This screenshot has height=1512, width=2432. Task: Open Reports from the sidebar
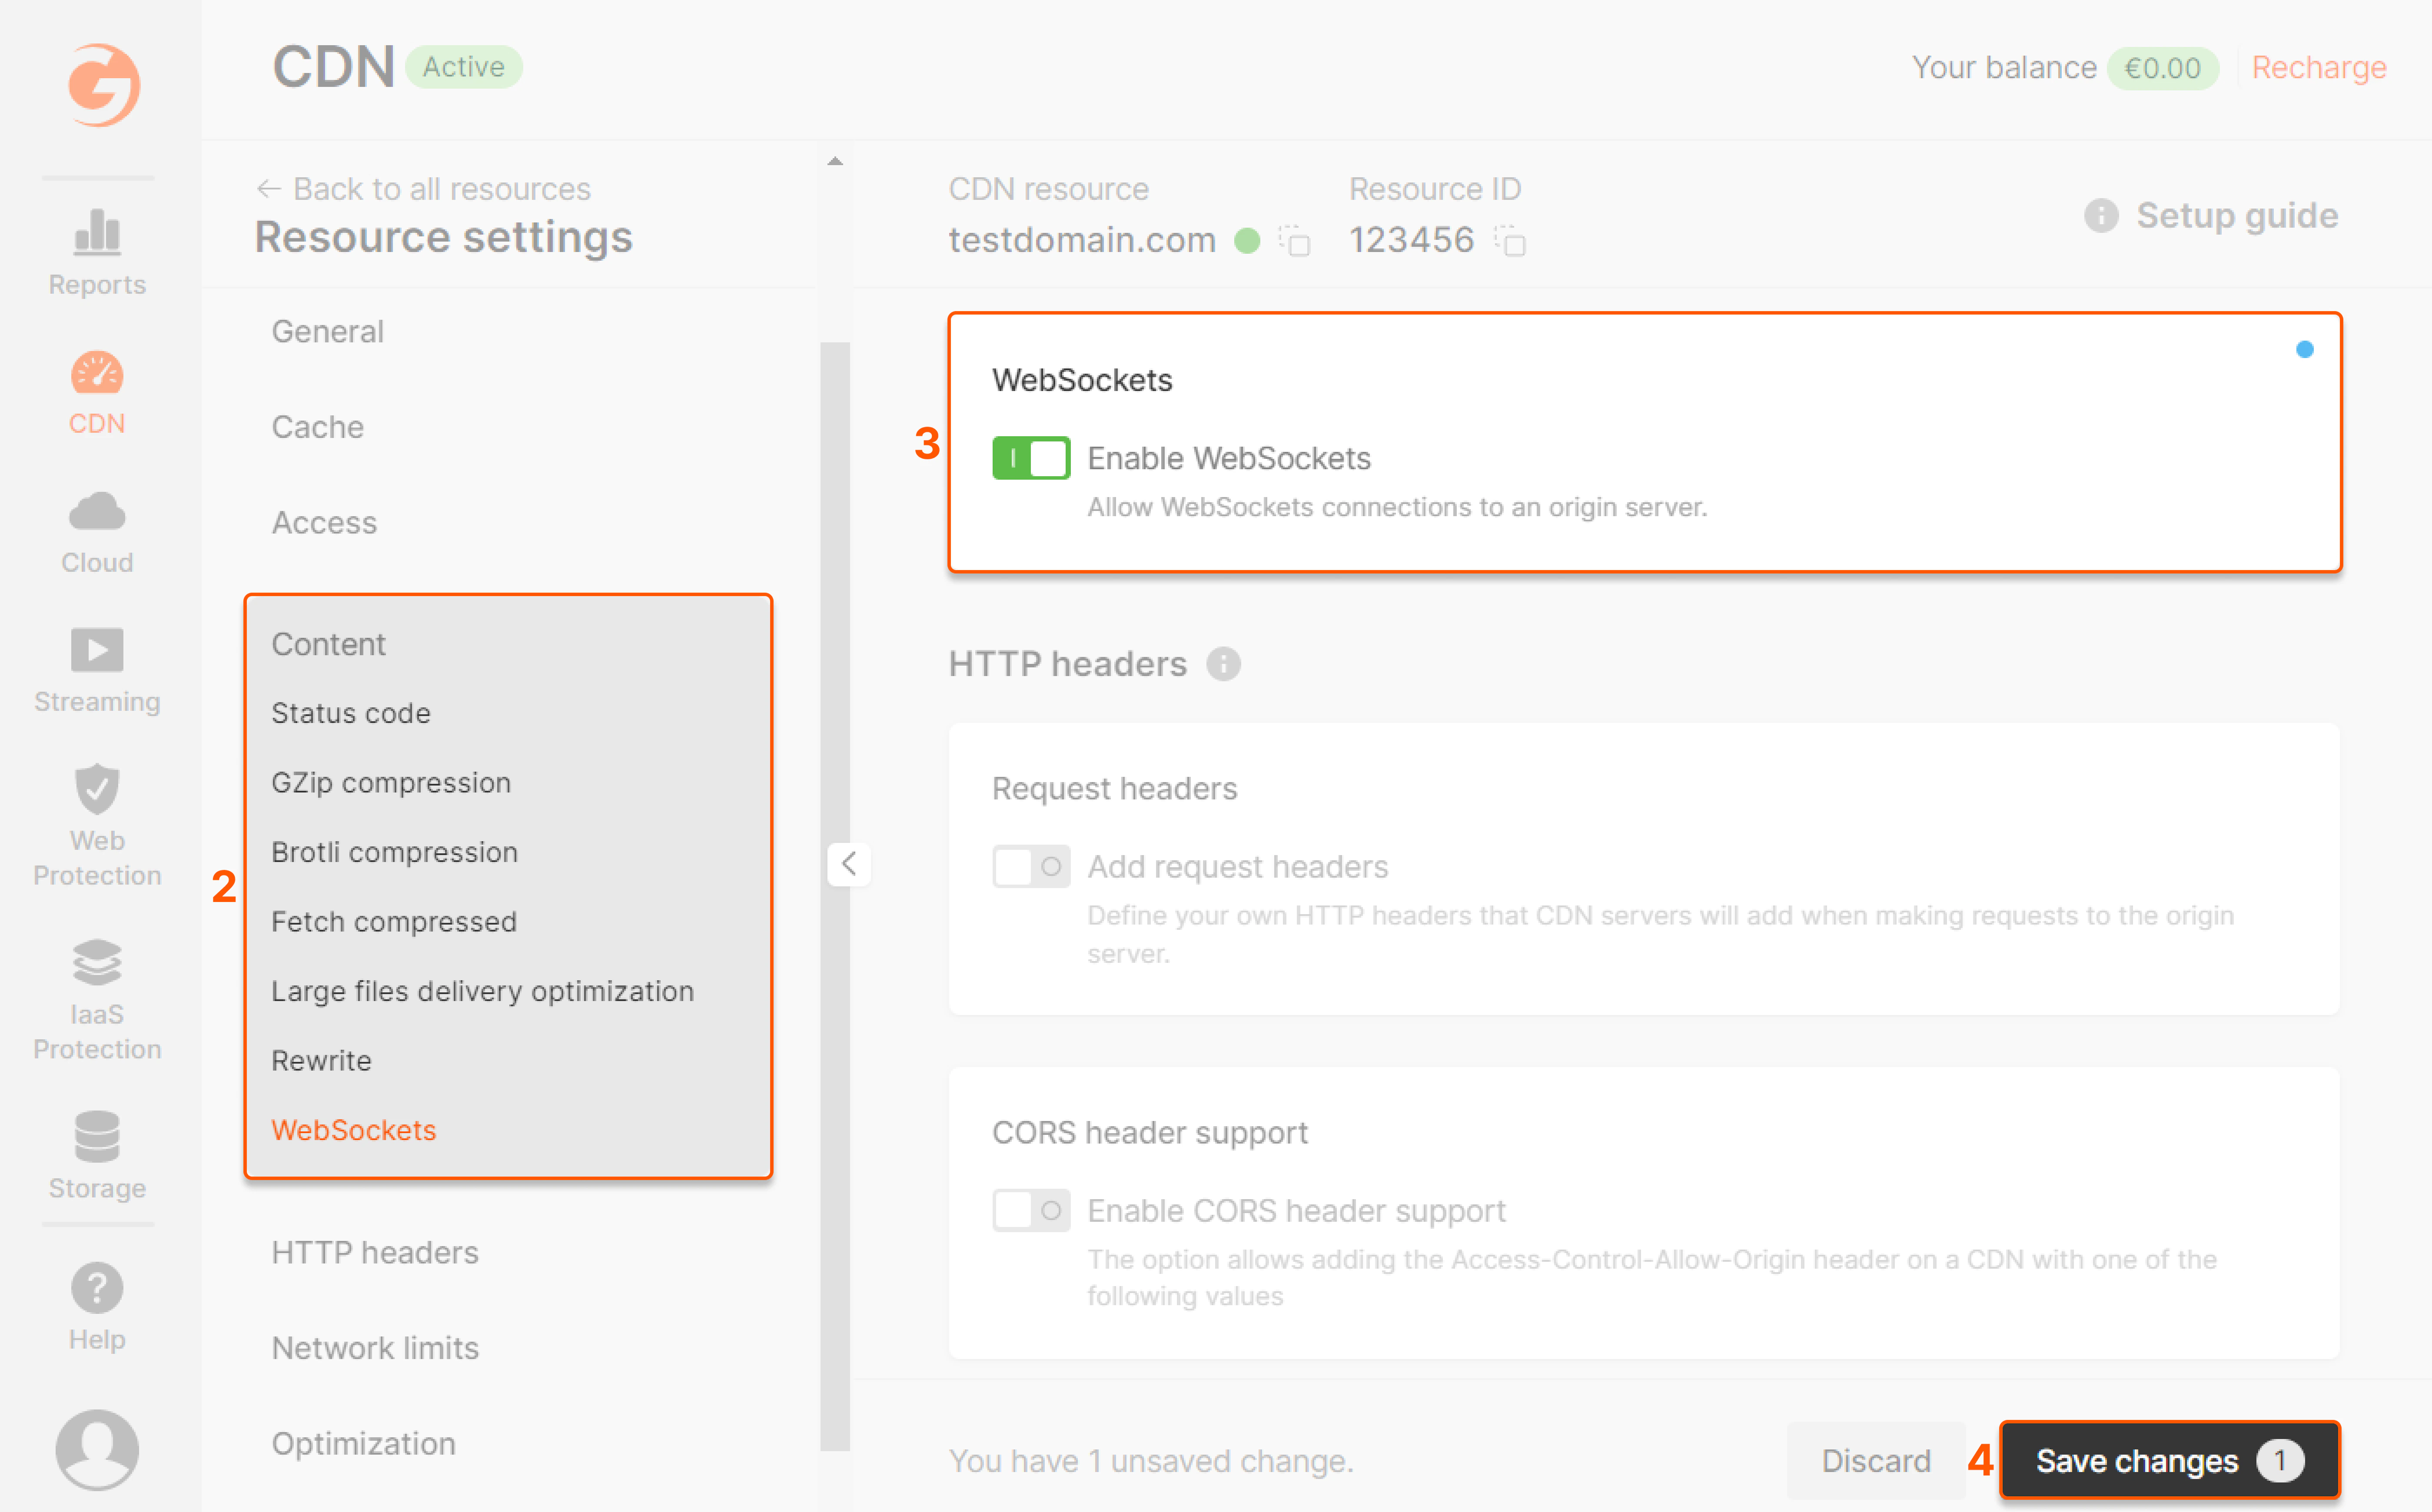click(96, 250)
